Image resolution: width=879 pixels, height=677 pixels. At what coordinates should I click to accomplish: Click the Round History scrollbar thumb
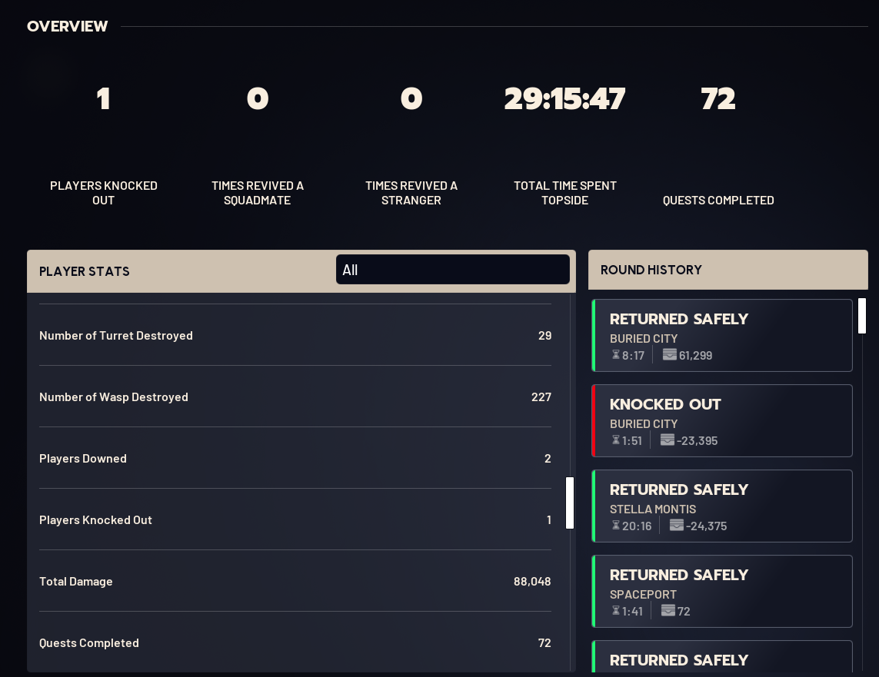pos(861,316)
